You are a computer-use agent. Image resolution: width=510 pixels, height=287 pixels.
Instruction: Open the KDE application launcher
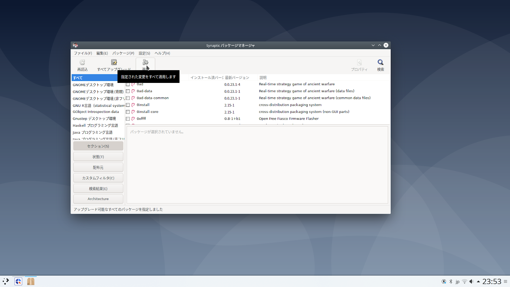click(x=6, y=281)
